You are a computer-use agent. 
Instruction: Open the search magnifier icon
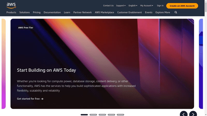176,12
